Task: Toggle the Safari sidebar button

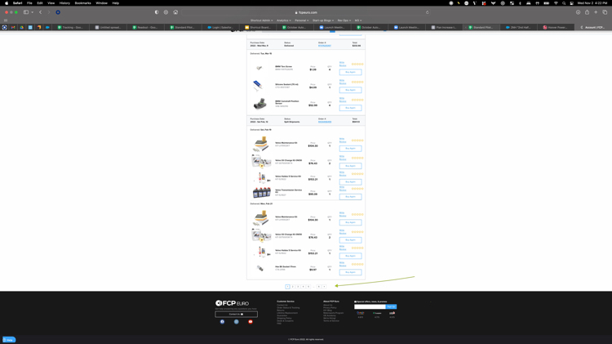Action: pyautogui.click(x=26, y=12)
